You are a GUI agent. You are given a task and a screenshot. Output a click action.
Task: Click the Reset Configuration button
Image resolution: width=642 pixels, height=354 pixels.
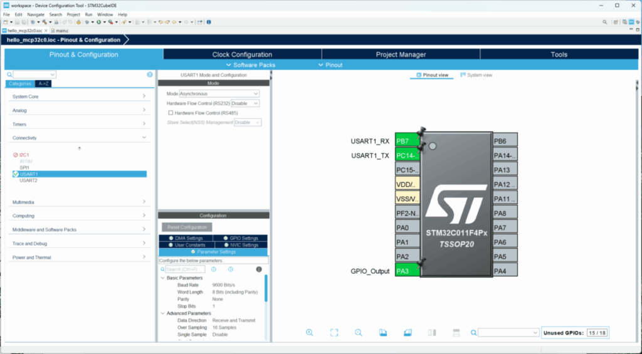point(187,227)
